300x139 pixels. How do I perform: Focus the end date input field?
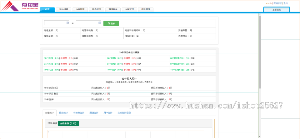(89, 23)
